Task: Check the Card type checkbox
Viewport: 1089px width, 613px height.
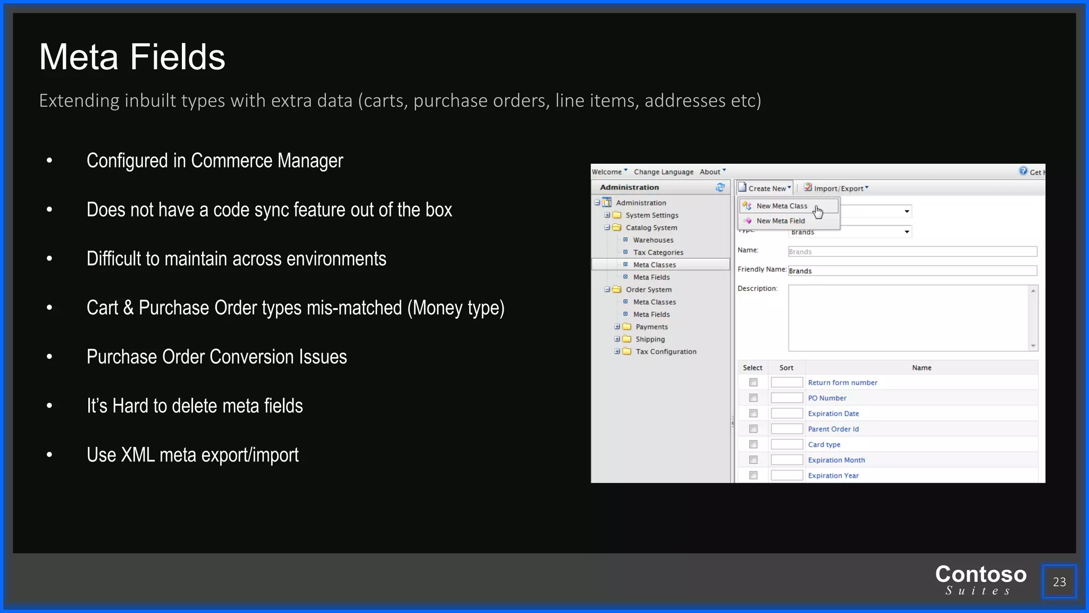Action: click(x=753, y=444)
